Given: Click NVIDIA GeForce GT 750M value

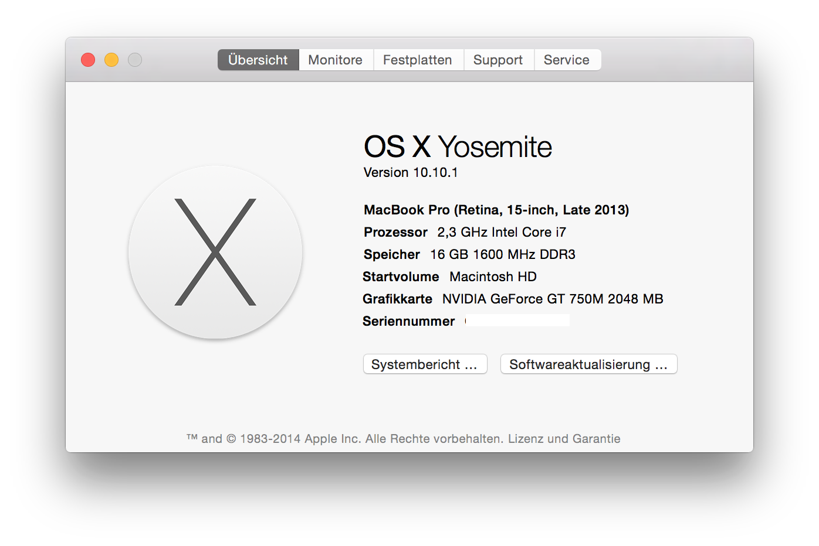Looking at the screenshot, I should tap(553, 299).
